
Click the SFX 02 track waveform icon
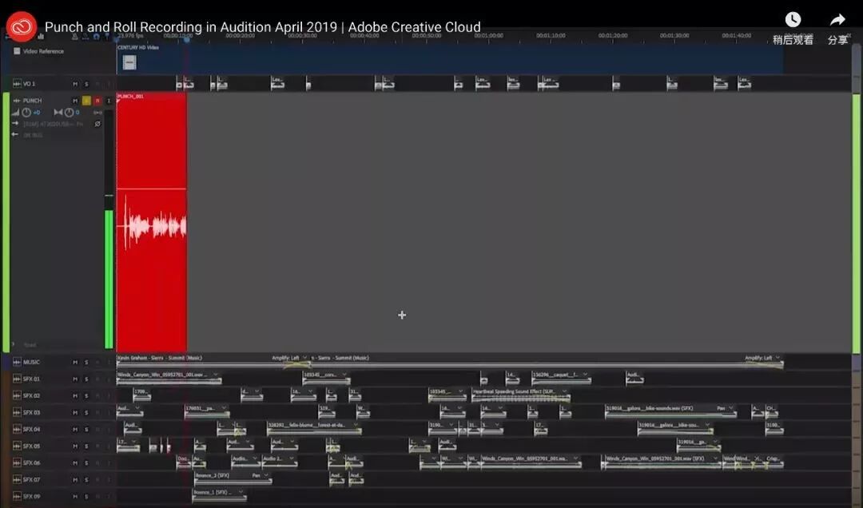(x=17, y=395)
